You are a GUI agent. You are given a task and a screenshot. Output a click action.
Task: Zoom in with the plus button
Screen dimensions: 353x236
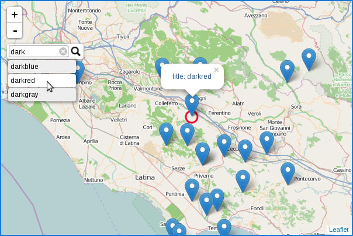(15, 15)
